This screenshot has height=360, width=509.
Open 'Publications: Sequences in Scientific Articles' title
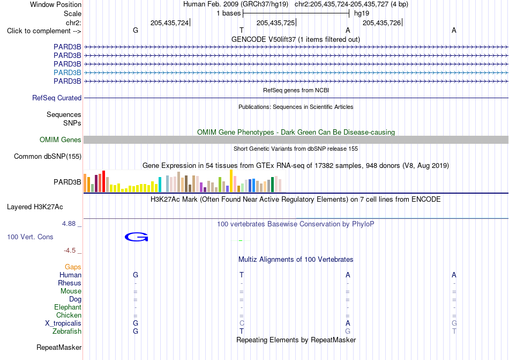click(296, 107)
